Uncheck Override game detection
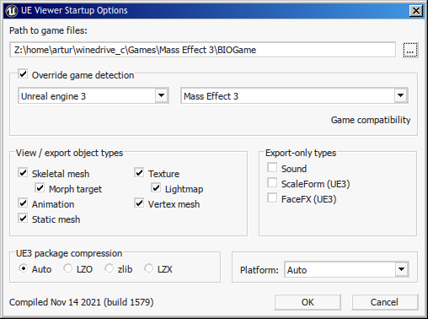This screenshot has width=428, height=319. [x=23, y=74]
